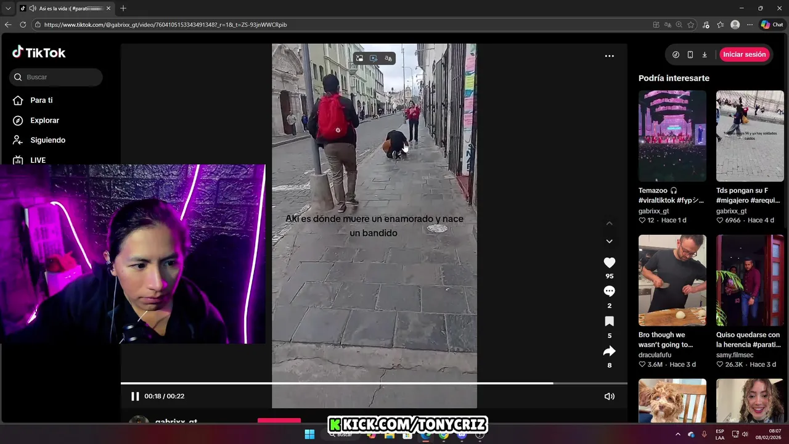The width and height of the screenshot is (789, 444).
Task: Click gabrixx_gt under the Temazoo video
Action: click(653, 211)
